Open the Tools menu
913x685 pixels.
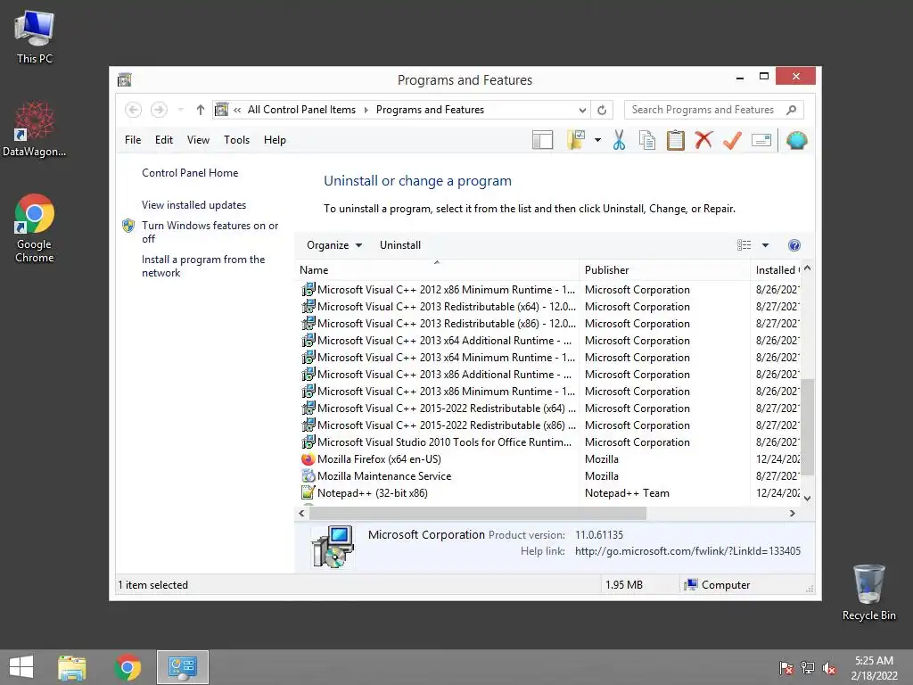236,140
